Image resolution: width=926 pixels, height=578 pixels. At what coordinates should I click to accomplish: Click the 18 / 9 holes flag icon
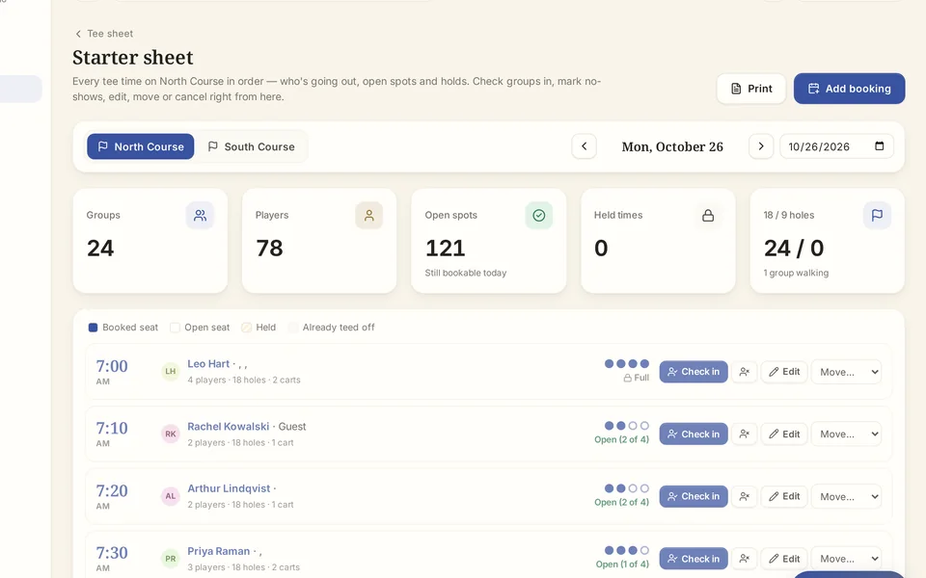pos(877,215)
